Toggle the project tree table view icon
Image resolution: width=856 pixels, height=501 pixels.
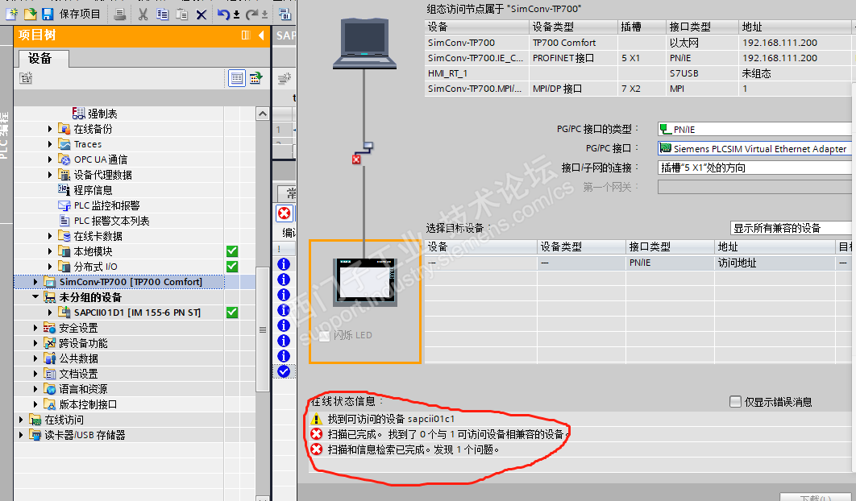click(237, 78)
